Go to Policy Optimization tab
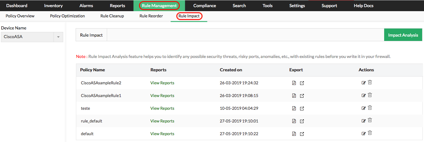This screenshot has width=424, height=142. (67, 16)
